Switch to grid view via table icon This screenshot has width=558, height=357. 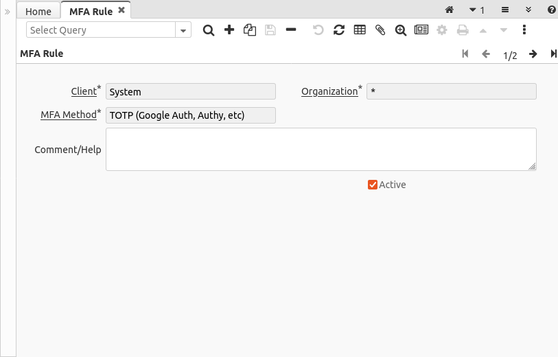tap(360, 30)
